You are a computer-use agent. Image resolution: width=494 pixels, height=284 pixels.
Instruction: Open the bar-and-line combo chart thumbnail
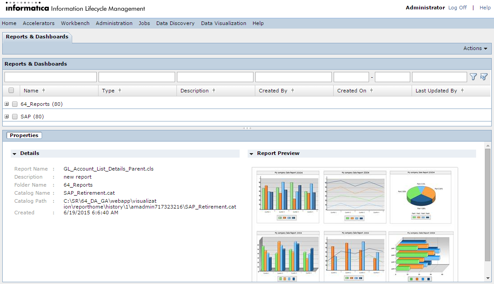pos(355,256)
